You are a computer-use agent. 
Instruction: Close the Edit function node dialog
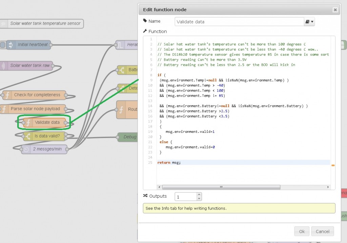pyautogui.click(x=335, y=10)
